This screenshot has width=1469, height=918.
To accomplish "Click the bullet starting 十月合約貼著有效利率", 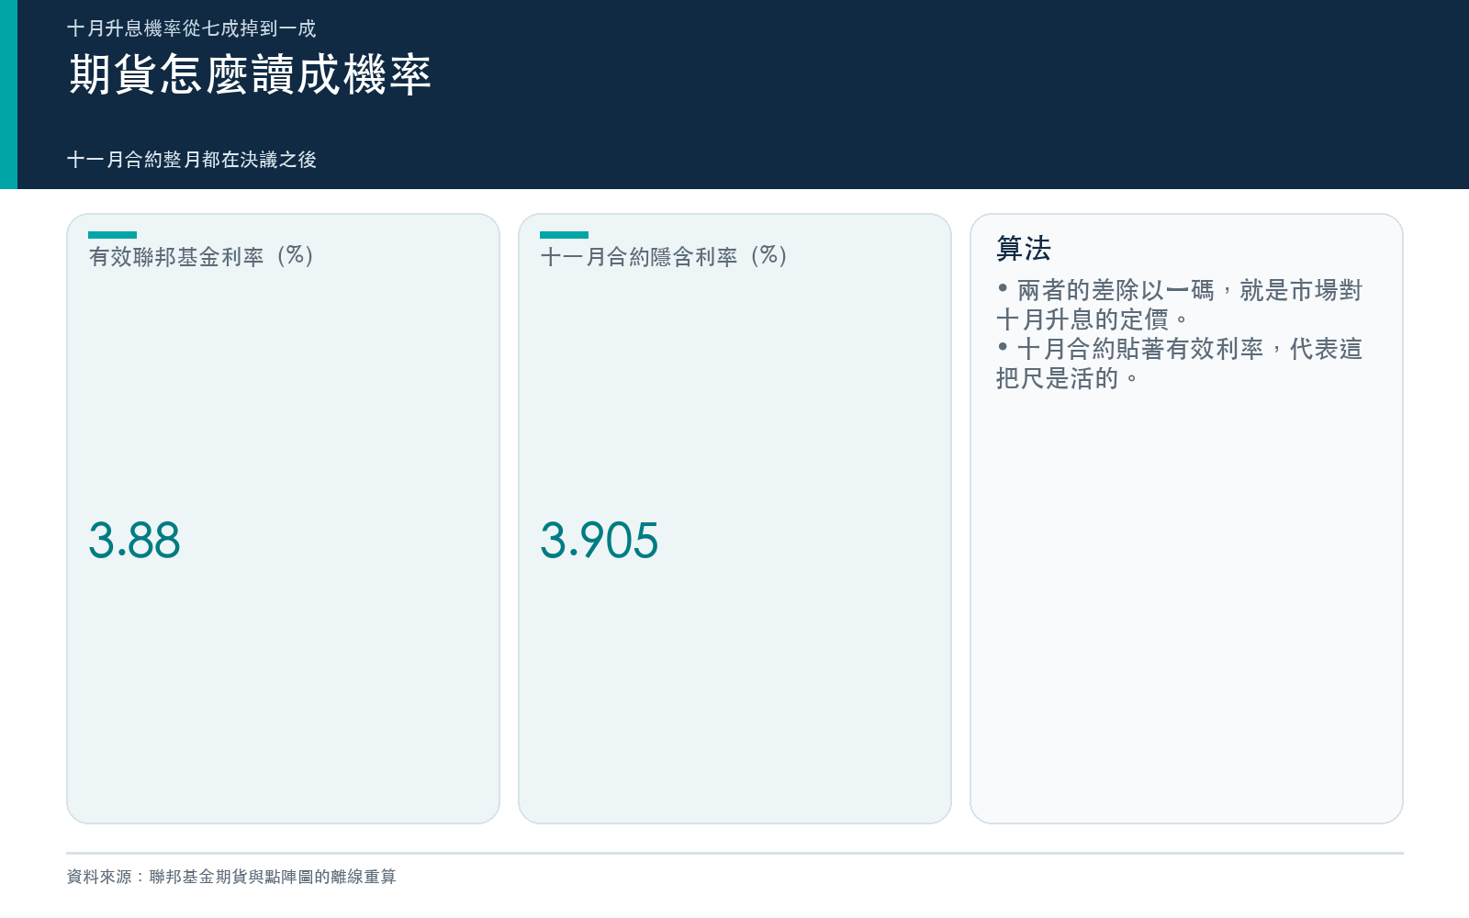I will pos(1179,364).
